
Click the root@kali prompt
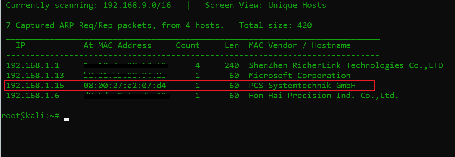click(x=31, y=116)
